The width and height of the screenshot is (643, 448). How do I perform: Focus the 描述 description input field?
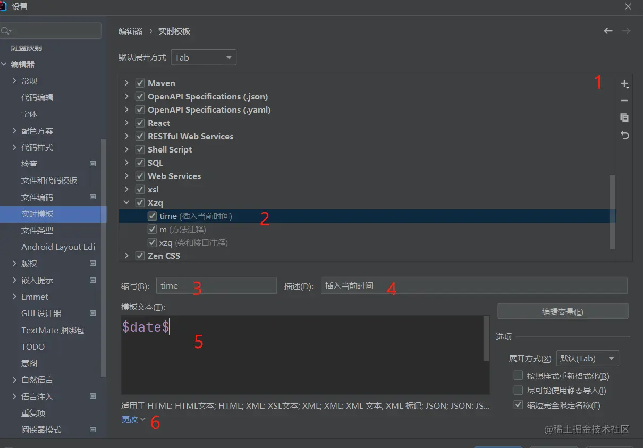click(x=474, y=285)
